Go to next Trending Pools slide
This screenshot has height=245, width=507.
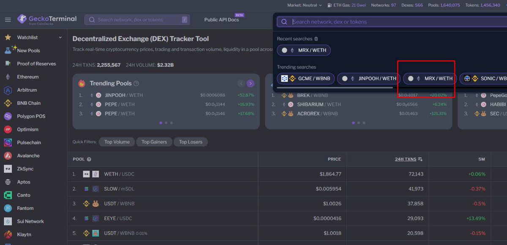251,83
